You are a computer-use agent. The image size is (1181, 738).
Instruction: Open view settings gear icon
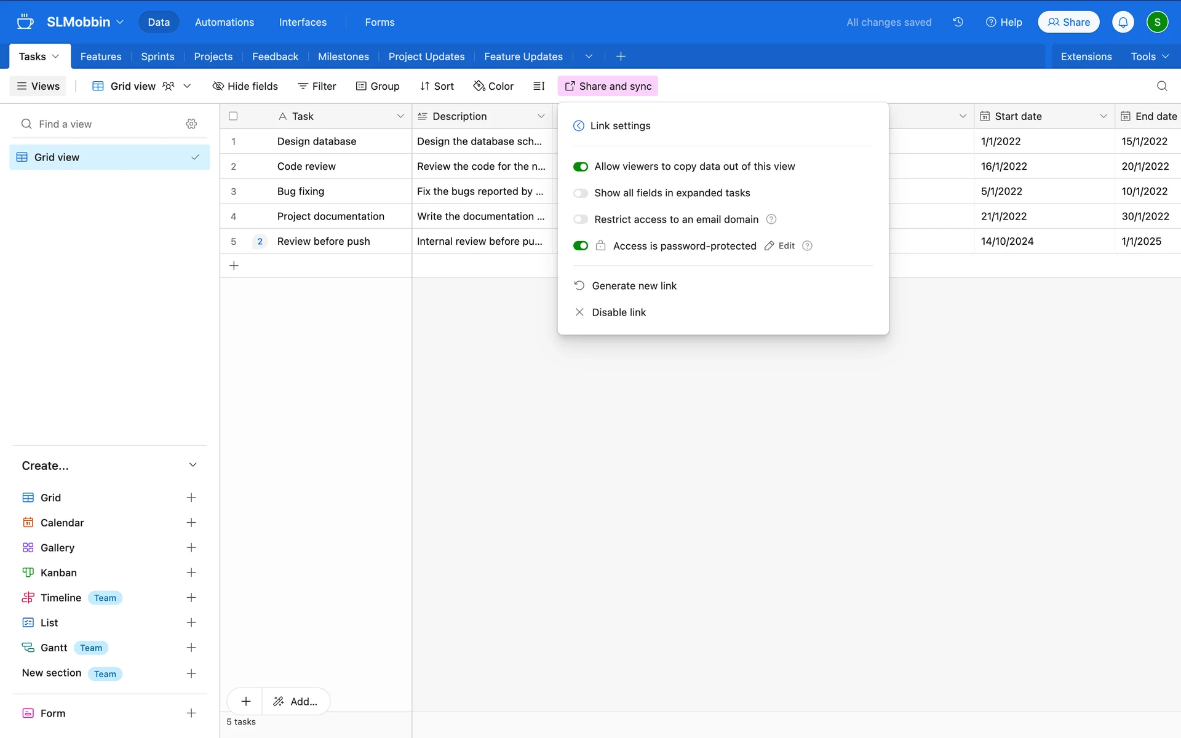[x=191, y=124]
